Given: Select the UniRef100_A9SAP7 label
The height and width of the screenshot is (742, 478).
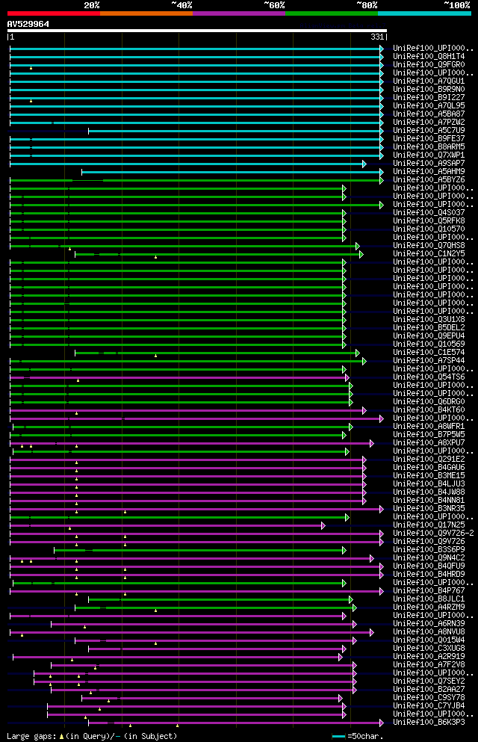Looking at the screenshot, I should tap(429, 163).
